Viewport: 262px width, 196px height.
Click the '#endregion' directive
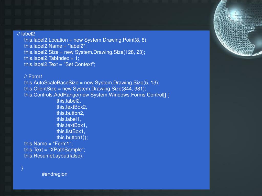[x=55, y=174]
